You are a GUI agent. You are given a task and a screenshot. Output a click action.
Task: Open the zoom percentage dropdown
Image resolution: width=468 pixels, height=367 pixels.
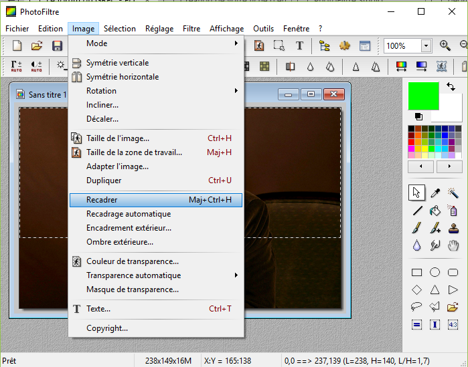426,46
